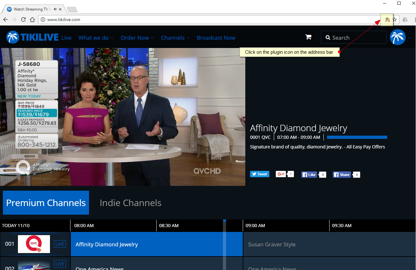Click LIVE badge for channel 002
The image size is (416, 270).
tap(60, 264)
